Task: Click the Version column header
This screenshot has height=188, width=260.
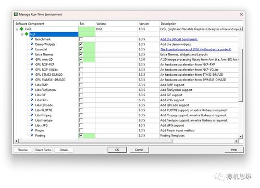Action: (x=148, y=24)
